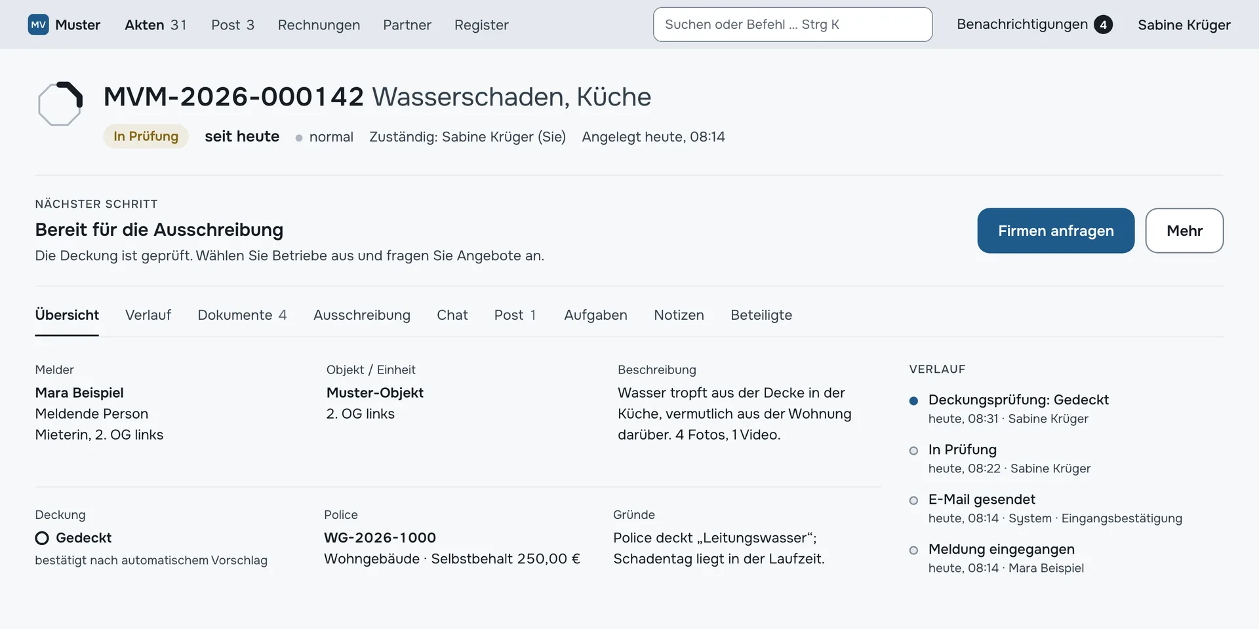Click the case number MVM-2026-000142
This screenshot has height=629, width=1259.
233,97
